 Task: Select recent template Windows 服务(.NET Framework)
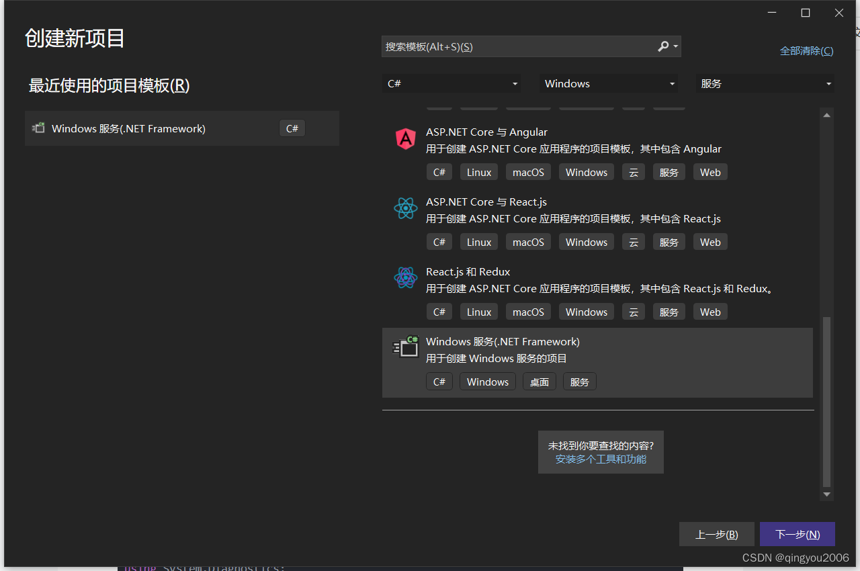point(182,128)
